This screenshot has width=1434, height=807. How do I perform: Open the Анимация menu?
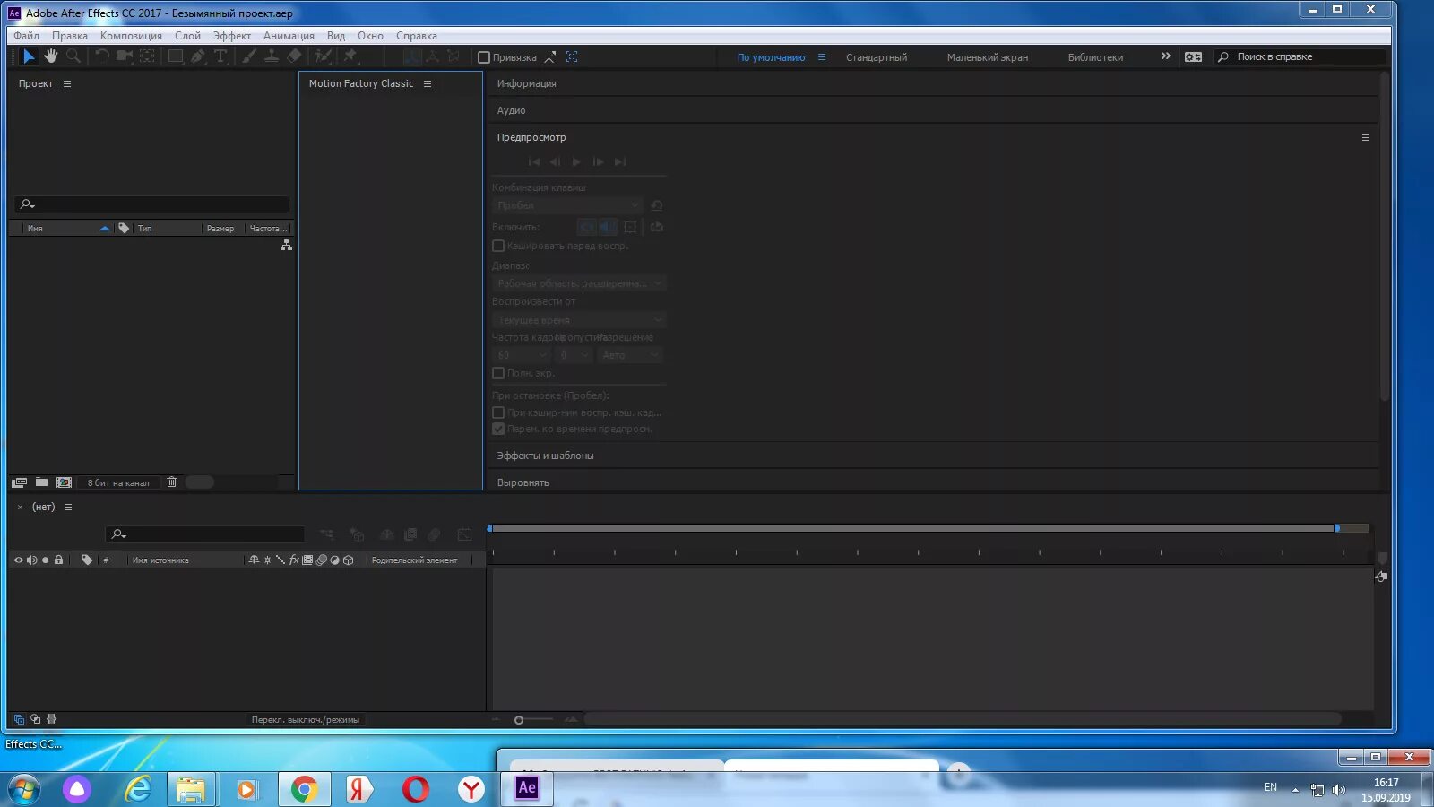click(x=289, y=36)
